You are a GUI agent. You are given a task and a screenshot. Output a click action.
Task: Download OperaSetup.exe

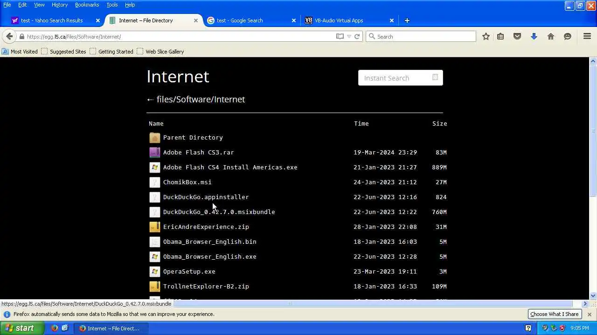(x=189, y=271)
